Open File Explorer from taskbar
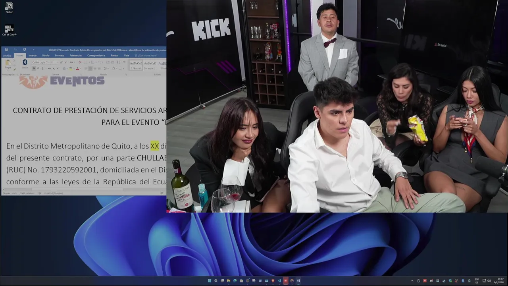Image resolution: width=508 pixels, height=286 pixels. pyautogui.click(x=229, y=281)
